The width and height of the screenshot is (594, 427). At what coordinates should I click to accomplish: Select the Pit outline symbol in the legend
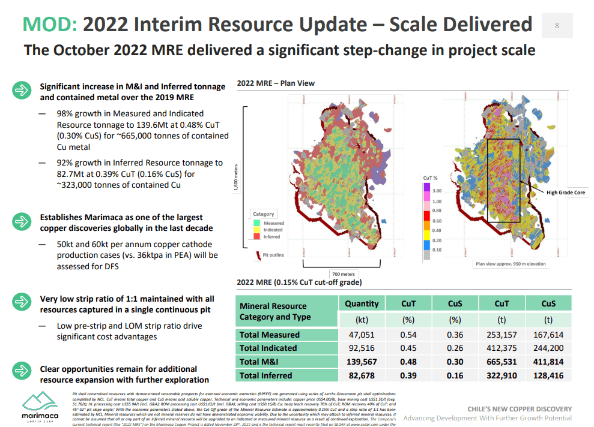point(258,254)
